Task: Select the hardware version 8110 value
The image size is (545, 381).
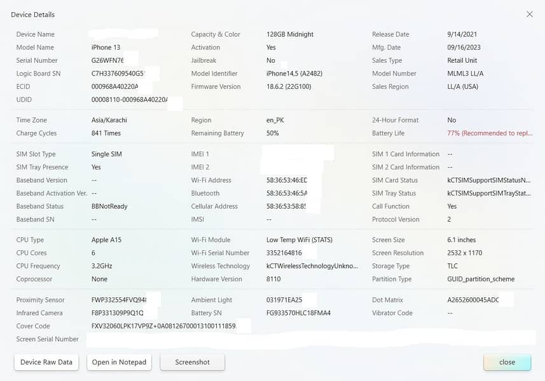Action: coord(273,279)
